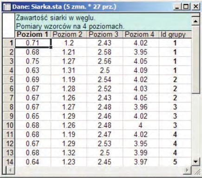This screenshot has width=202, height=178.
Task: Click Poziom 4 cell 3.95 in row 2
Action: [141, 52]
